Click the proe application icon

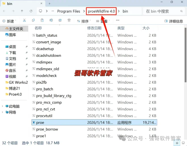click(34, 122)
